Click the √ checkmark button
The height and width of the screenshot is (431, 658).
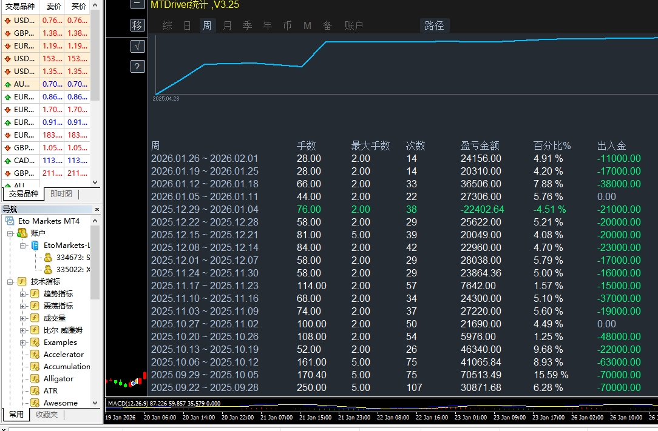point(138,45)
